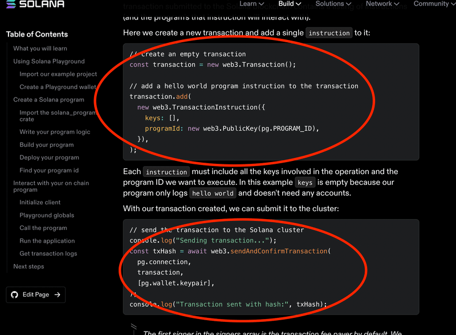The image size is (456, 335).
Task: Go to 'Find your program id'
Action: coord(49,170)
